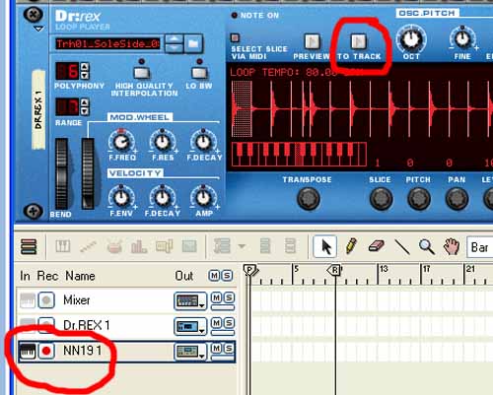This screenshot has height=395, width=493.
Task: Click the slice Pitch knob
Action: pyautogui.click(x=419, y=199)
